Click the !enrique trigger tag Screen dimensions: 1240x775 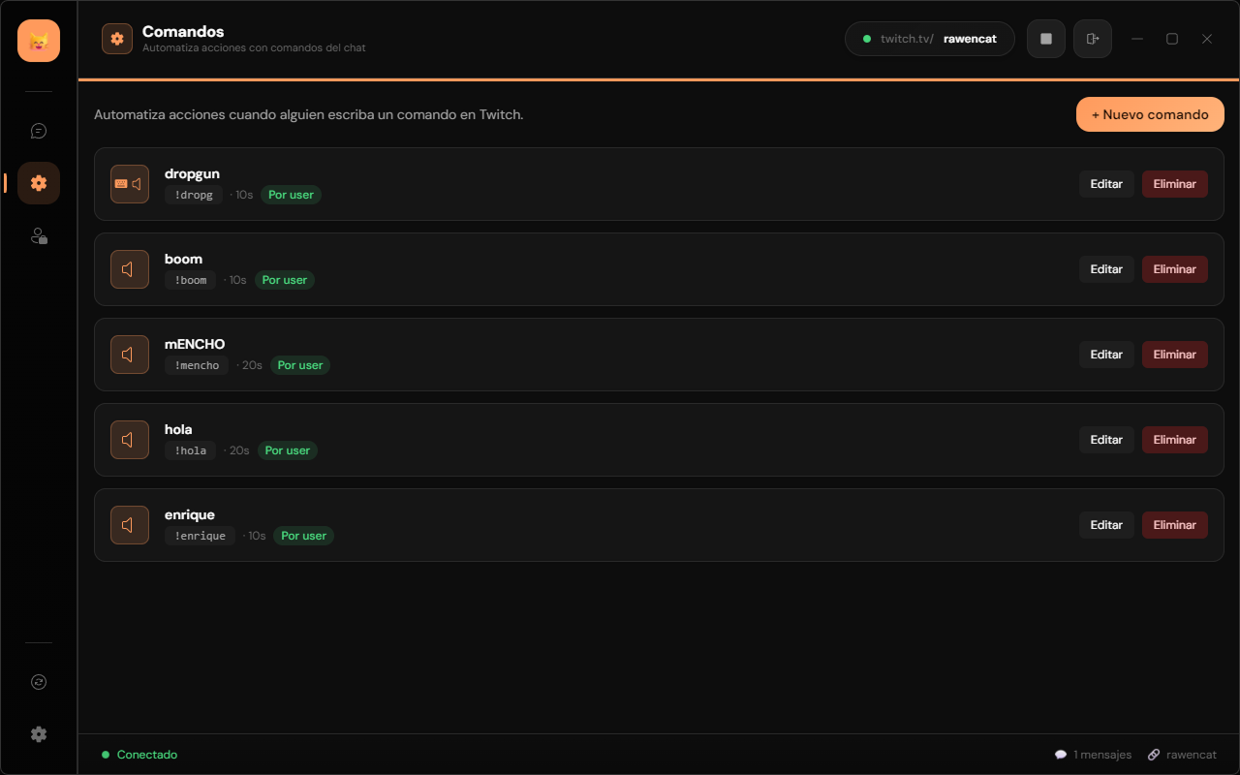point(200,536)
